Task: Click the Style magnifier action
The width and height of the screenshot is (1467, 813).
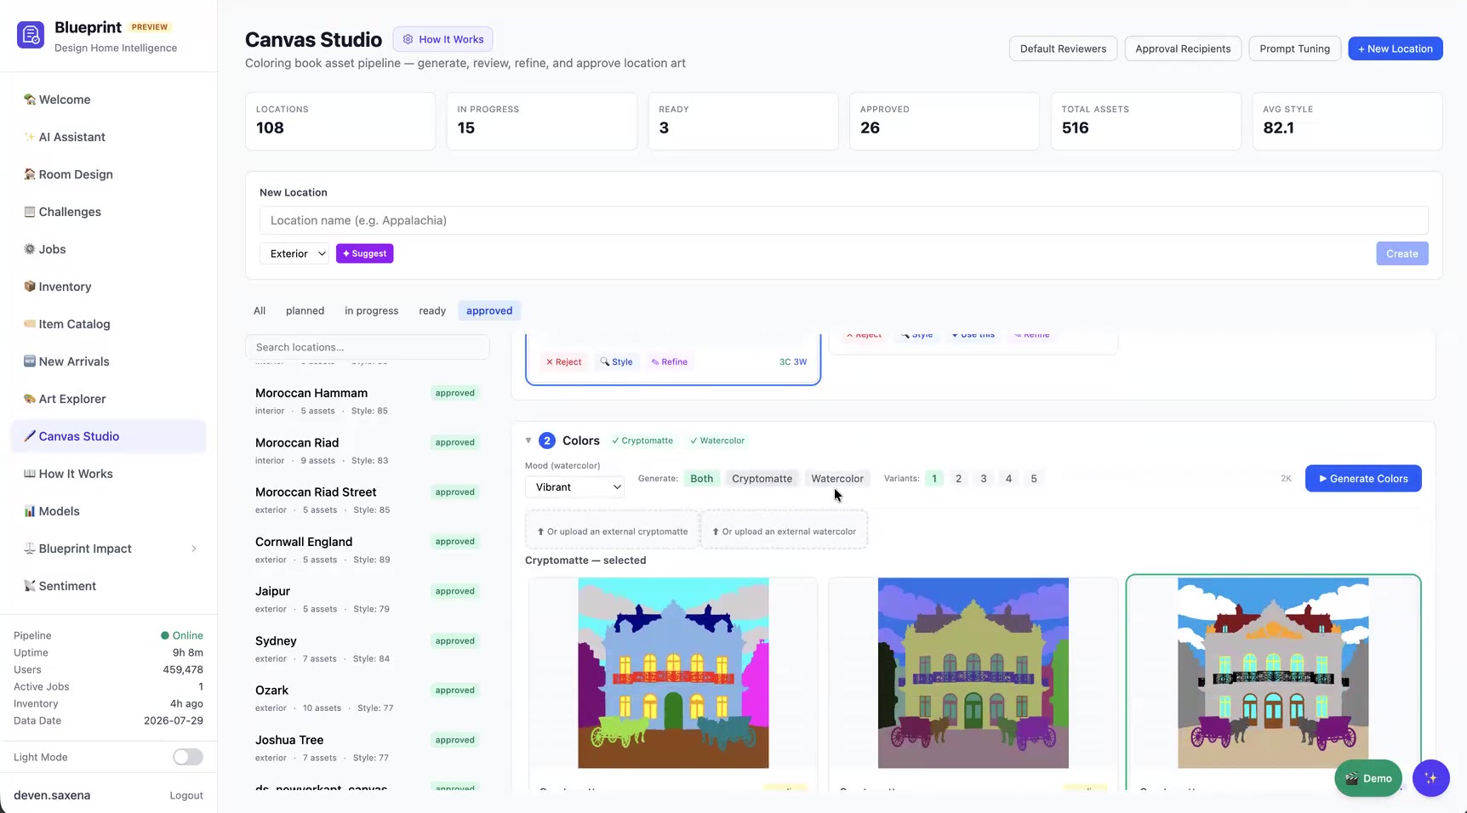Action: tap(616, 362)
